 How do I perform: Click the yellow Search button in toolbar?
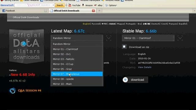tap(60, 5)
